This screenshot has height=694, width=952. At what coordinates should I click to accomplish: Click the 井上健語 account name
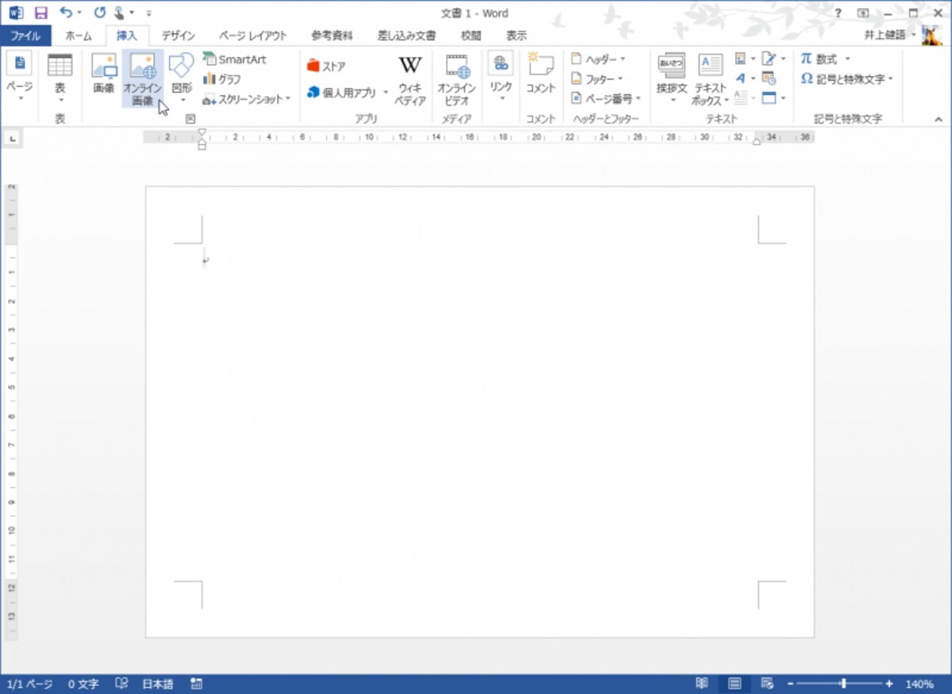tap(885, 36)
